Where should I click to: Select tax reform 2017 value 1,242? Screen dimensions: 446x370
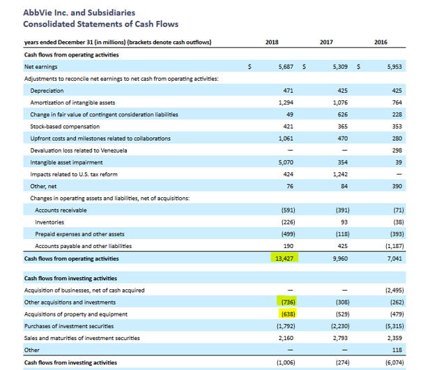[x=340, y=174]
